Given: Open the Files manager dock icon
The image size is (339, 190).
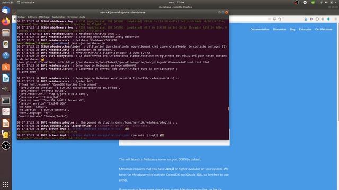Looking at the screenshot, I should pos(6,33).
